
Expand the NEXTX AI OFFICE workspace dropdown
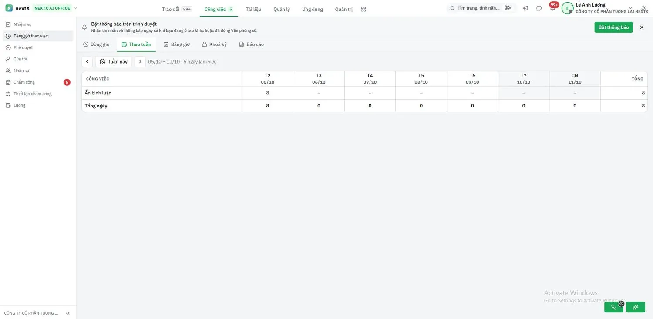(x=76, y=8)
